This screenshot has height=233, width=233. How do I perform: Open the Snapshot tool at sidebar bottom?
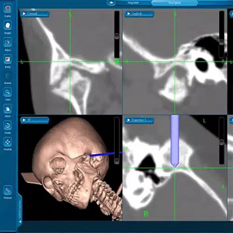click(7, 190)
